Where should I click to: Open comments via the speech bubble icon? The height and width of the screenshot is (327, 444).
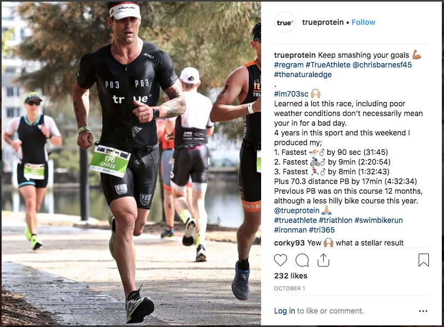[302, 260]
